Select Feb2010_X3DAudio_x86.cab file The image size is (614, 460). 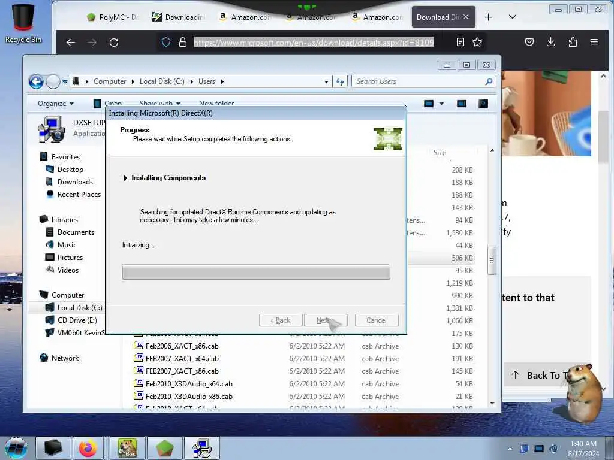tap(189, 397)
